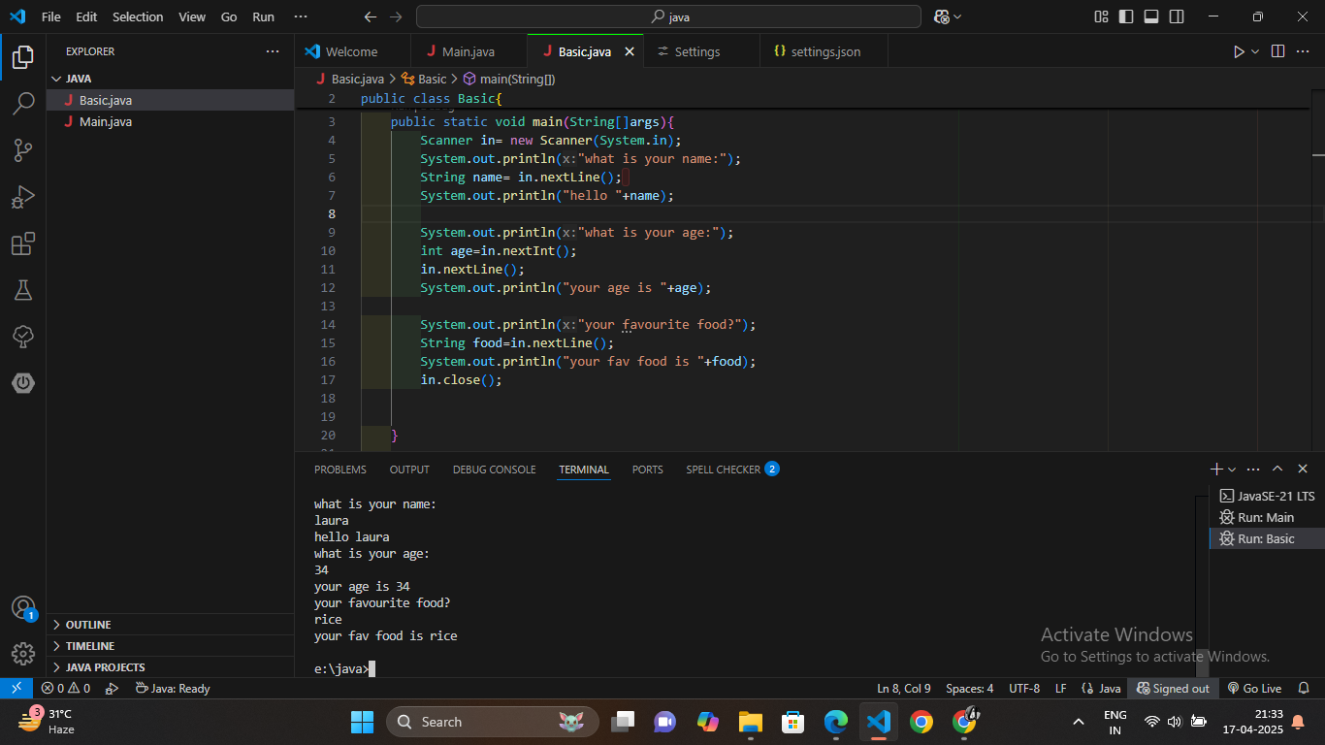Select Basic.java in the Explorer tree
1325x745 pixels.
[x=170, y=100]
